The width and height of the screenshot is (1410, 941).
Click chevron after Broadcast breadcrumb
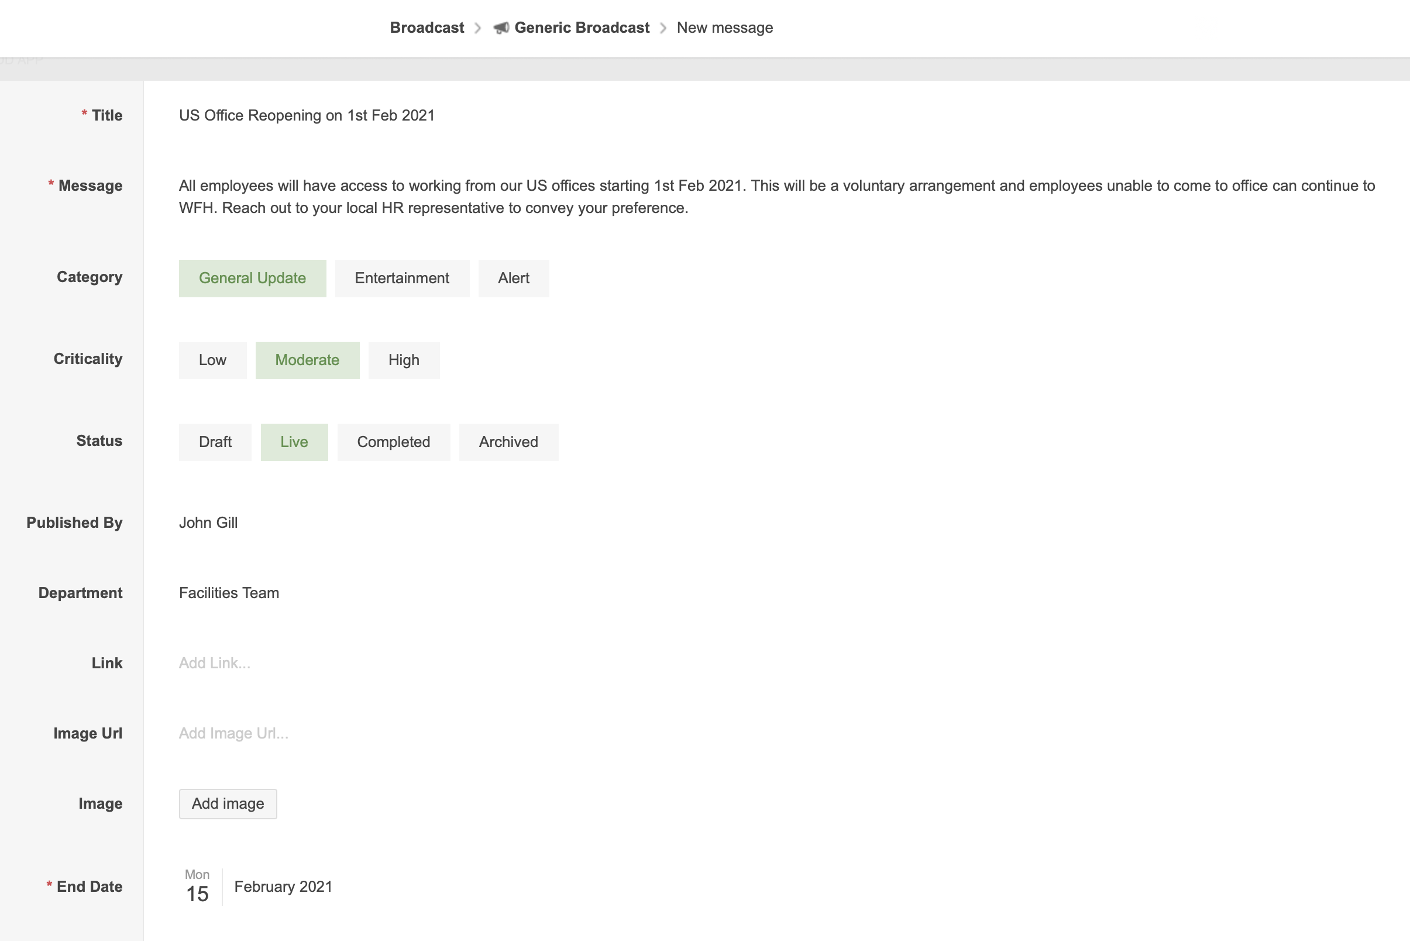click(x=477, y=28)
